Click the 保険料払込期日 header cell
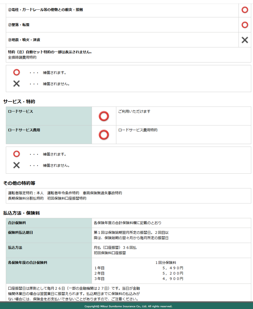This screenshot has width=253, height=309. 49,235
